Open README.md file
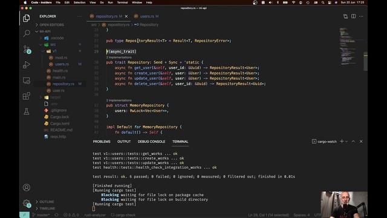The image size is (387, 218). tap(61, 130)
